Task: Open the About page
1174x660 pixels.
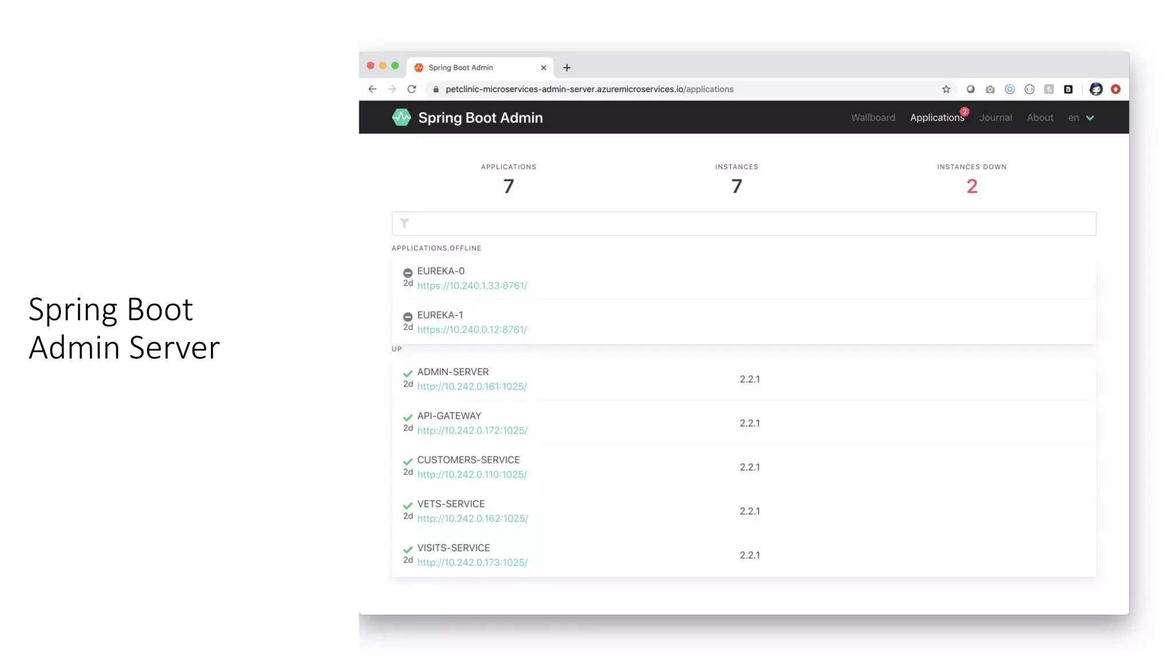Action: coord(1040,117)
